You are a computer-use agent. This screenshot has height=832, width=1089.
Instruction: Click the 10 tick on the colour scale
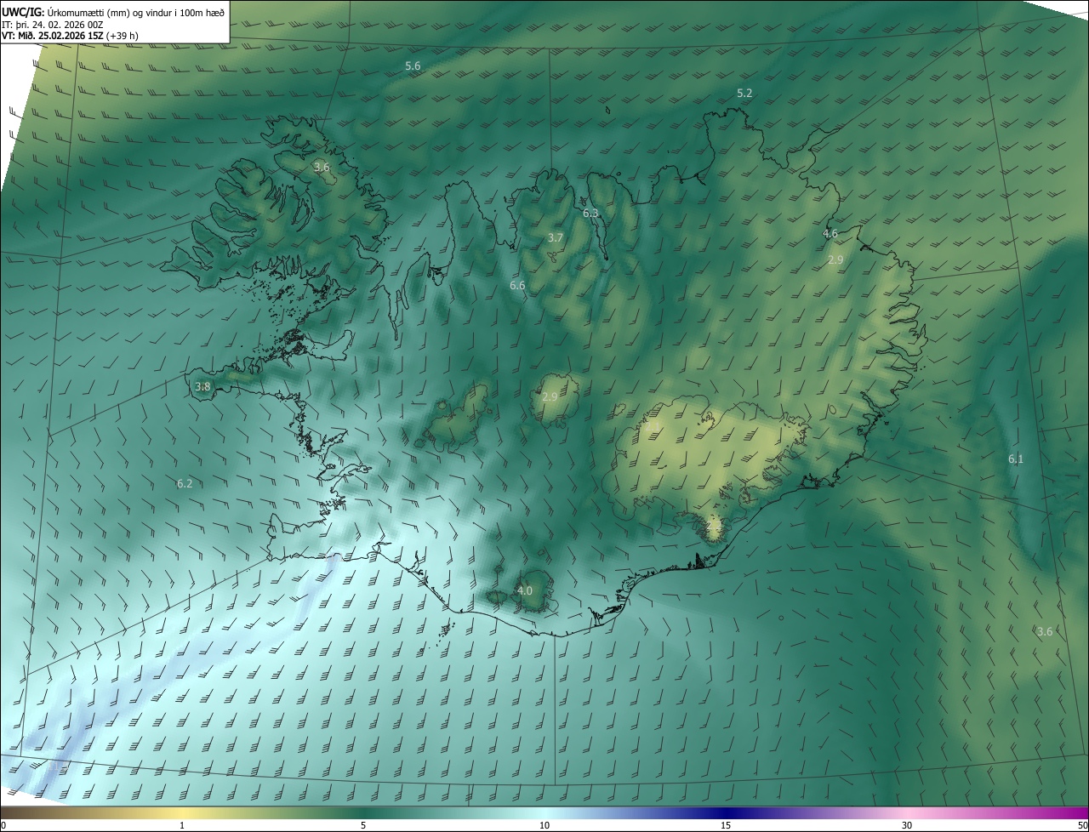(x=544, y=825)
